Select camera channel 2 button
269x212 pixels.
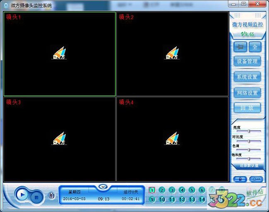tap(162, 190)
